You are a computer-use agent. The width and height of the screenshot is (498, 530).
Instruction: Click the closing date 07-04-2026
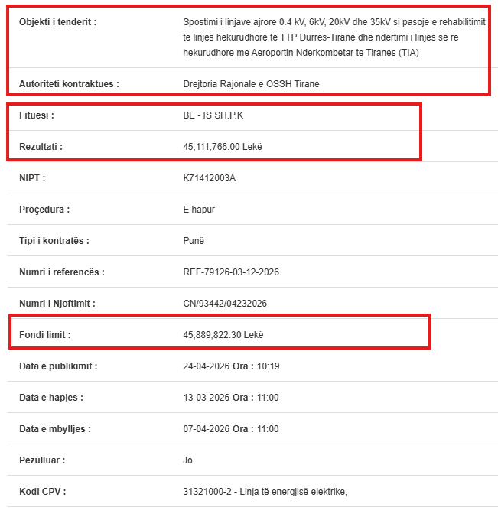(207, 429)
